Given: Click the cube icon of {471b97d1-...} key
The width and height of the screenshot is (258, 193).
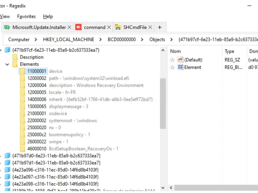Looking at the screenshot, I should click(x=7, y=163).
